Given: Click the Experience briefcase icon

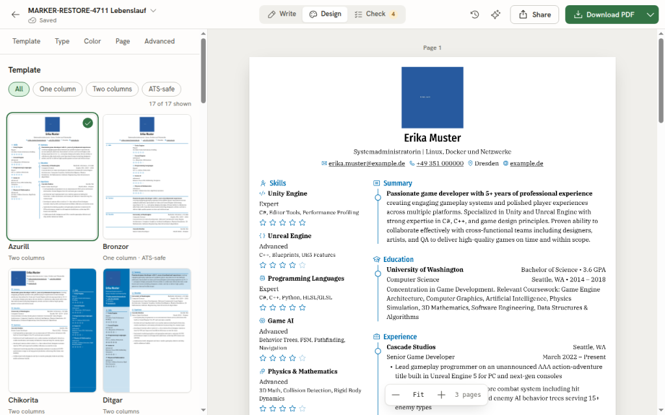Looking at the screenshot, I should coord(376,337).
